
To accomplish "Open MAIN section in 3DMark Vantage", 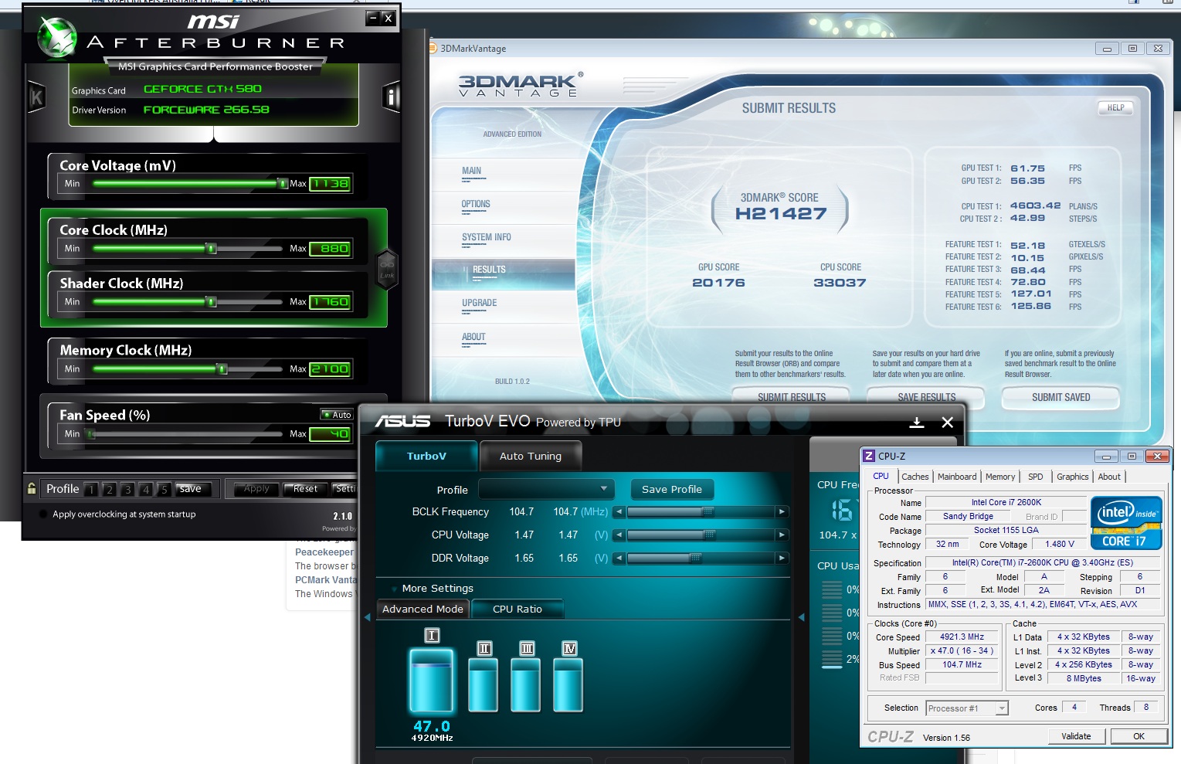I will (x=471, y=171).
